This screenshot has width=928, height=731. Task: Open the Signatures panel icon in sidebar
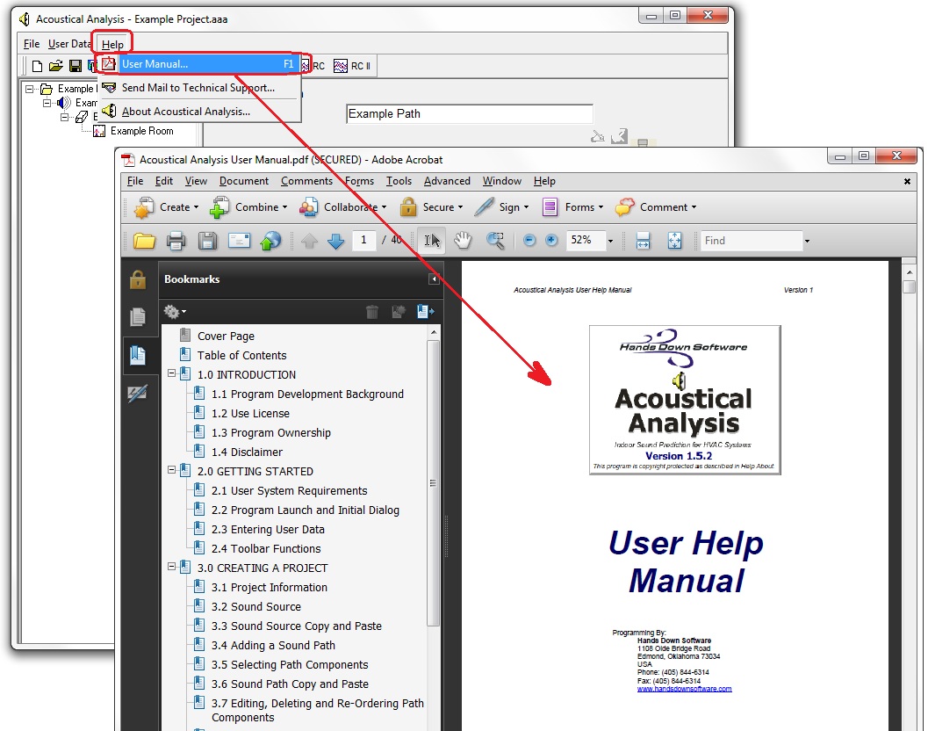pyautogui.click(x=138, y=394)
